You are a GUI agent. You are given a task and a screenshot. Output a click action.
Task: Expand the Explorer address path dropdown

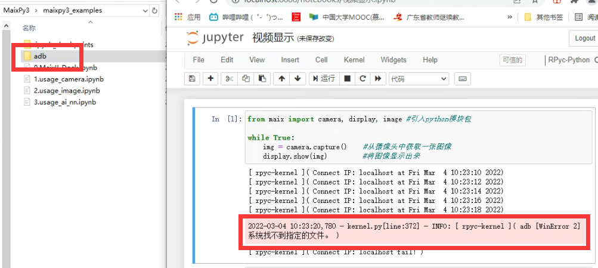[x=145, y=11]
